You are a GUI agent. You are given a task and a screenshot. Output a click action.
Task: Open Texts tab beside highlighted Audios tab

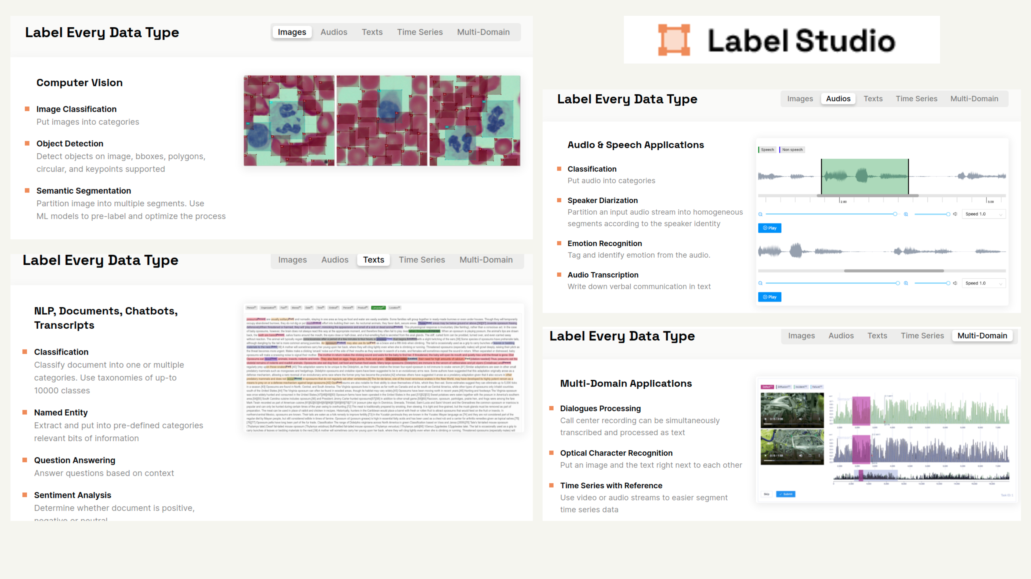[x=873, y=99]
